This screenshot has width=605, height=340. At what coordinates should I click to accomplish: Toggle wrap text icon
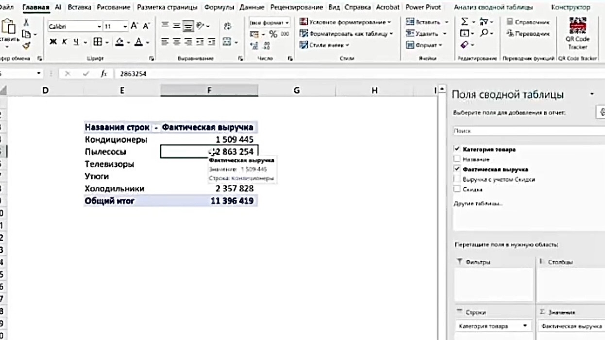(x=228, y=26)
